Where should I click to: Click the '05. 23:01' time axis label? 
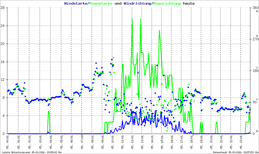(x=241, y=142)
